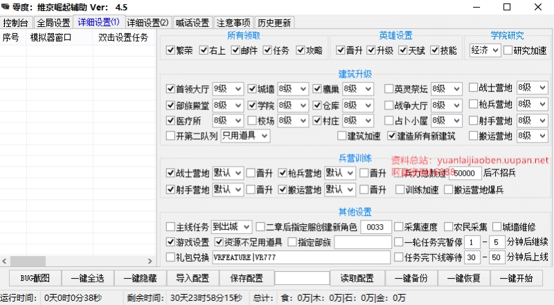Click the offline wait 30 minutes field
This screenshot has width=554, height=305.
click(472, 257)
